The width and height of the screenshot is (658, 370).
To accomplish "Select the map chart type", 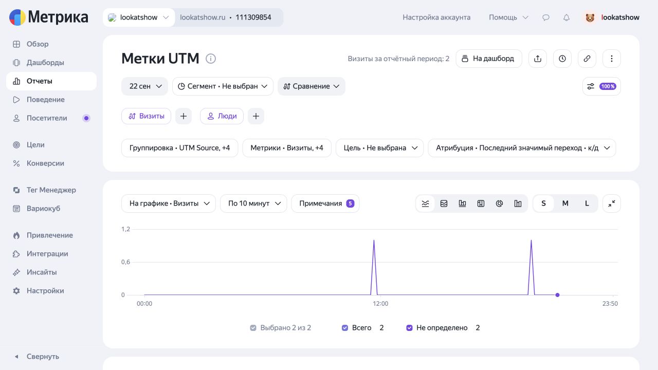I will 481,203.
